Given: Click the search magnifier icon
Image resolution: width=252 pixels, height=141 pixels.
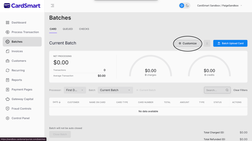Looking at the screenshot, I should coord(227,90).
